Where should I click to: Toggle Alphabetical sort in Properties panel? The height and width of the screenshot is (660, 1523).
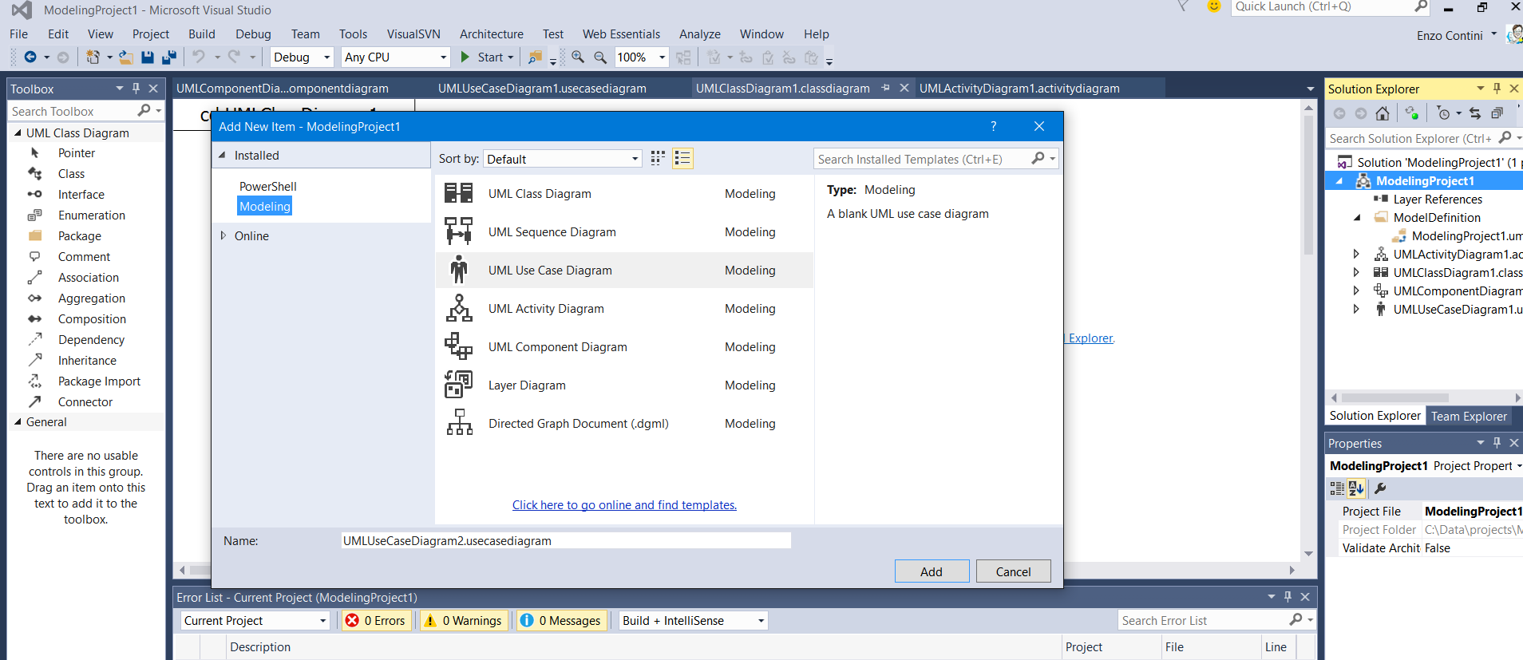(1356, 488)
